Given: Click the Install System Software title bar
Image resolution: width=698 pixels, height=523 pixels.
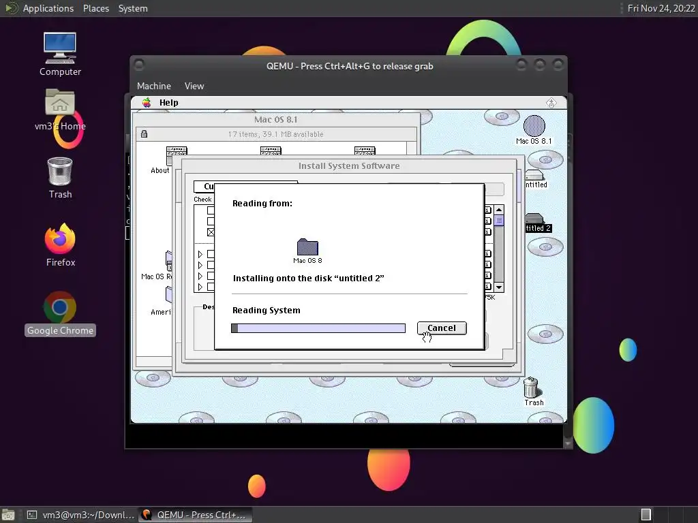Looking at the screenshot, I should point(348,165).
